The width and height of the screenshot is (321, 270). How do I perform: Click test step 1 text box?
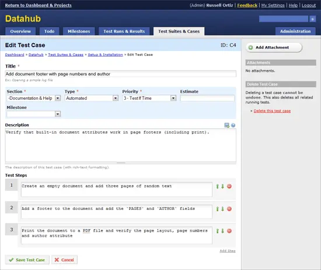click(x=117, y=190)
